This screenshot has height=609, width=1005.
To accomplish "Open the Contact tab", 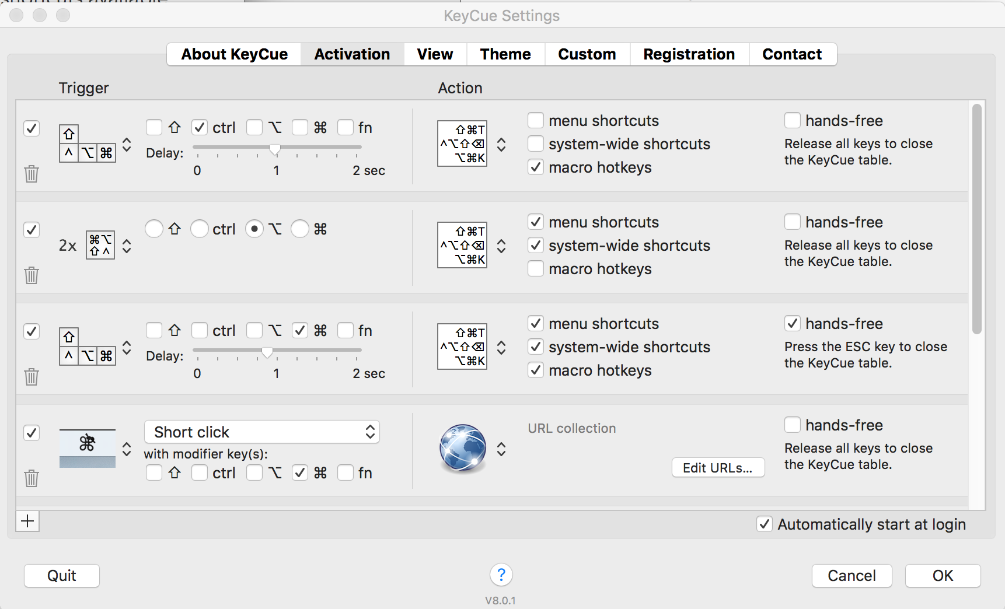I will pyautogui.click(x=792, y=54).
